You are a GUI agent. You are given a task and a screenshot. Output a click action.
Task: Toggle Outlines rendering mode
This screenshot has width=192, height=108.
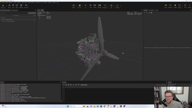pyautogui.click(x=179, y=6)
